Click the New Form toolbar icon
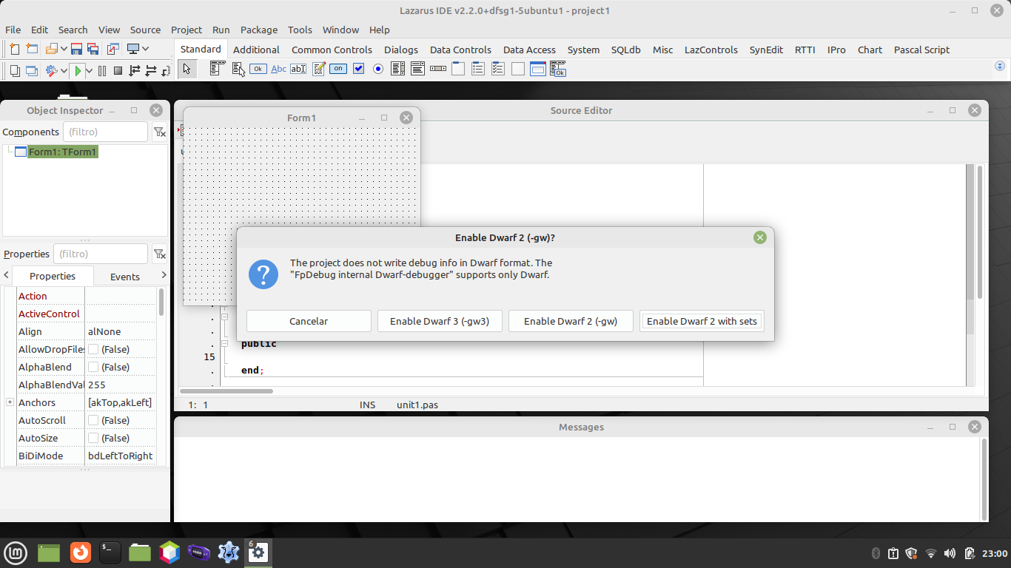 pos(32,49)
